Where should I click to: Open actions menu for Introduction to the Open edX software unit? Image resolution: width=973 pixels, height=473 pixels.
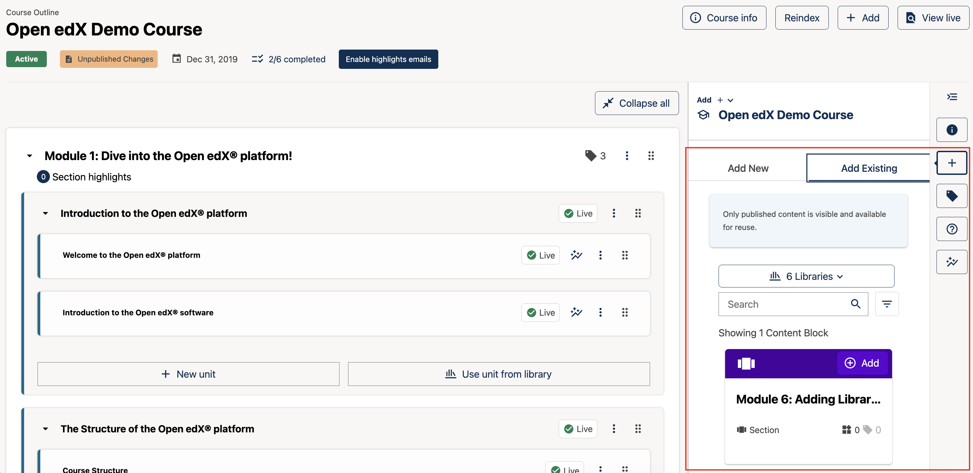point(600,313)
